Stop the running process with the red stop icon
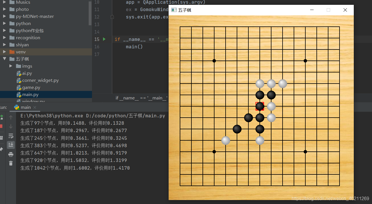The width and height of the screenshot is (372, 204). pos(1,126)
